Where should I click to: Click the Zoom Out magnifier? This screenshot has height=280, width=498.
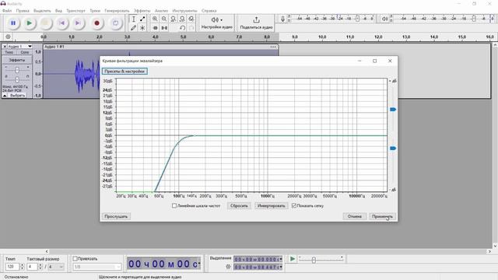[x=164, y=19]
